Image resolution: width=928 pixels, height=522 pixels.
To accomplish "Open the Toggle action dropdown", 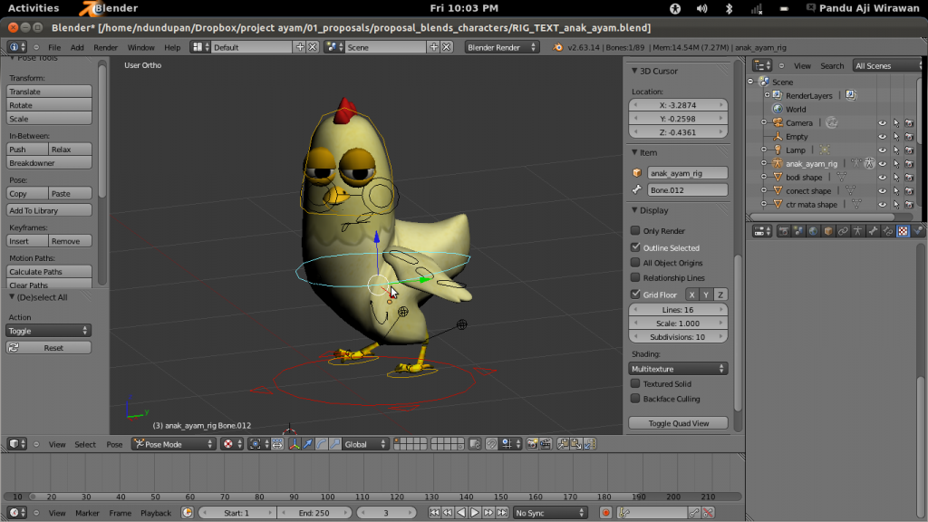I will coord(49,331).
